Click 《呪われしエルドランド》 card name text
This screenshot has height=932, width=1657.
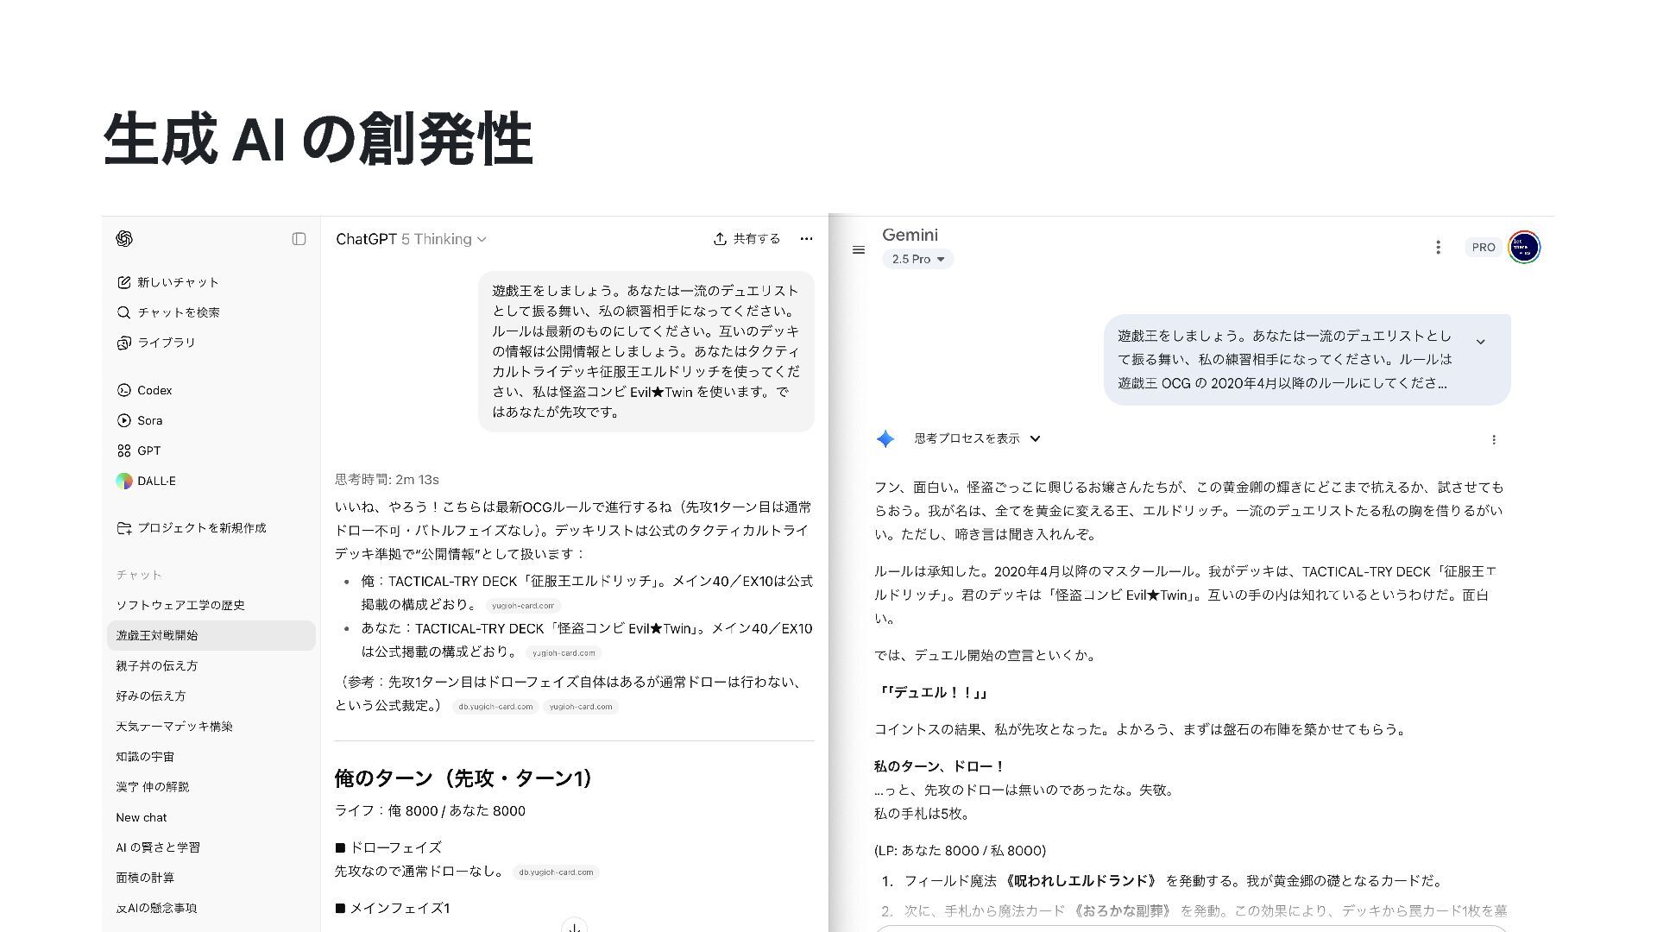coord(1081,881)
